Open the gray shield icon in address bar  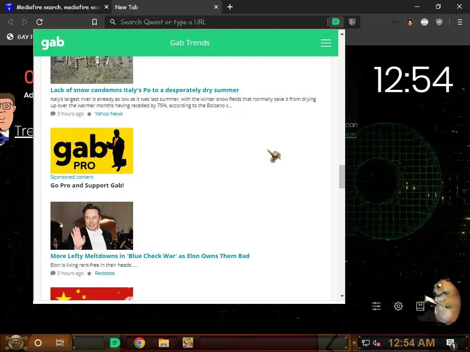pos(352,22)
